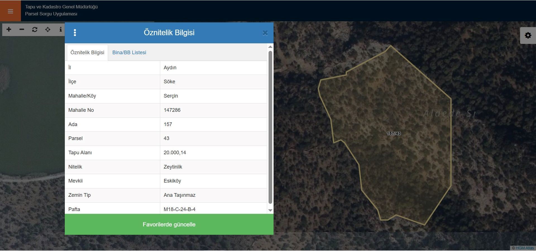The image size is (536, 251).
Task: Click Tapu ve Kadastro Genel Müdürlüğü title
Action: click(x=61, y=7)
